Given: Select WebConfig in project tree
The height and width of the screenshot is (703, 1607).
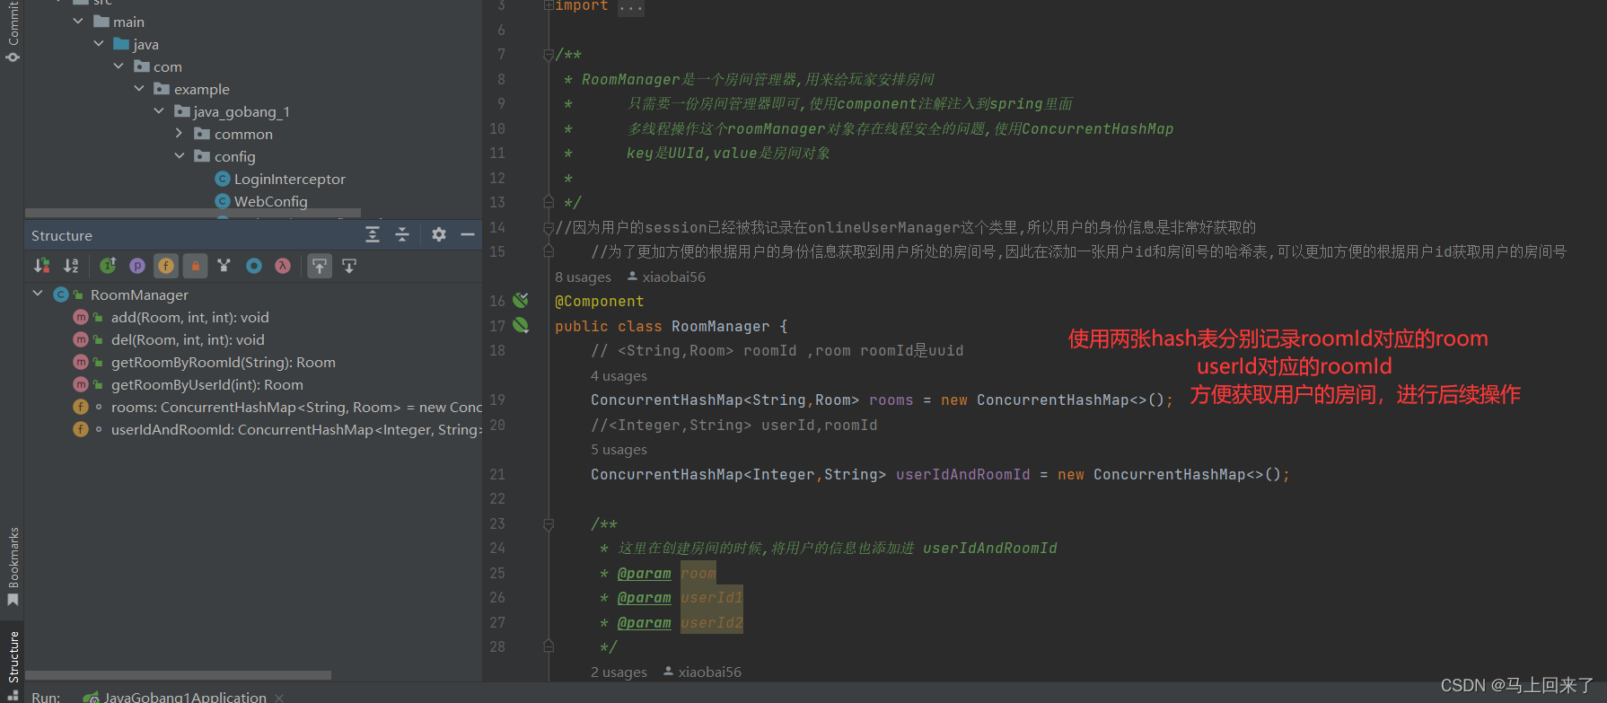Looking at the screenshot, I should pos(270,201).
